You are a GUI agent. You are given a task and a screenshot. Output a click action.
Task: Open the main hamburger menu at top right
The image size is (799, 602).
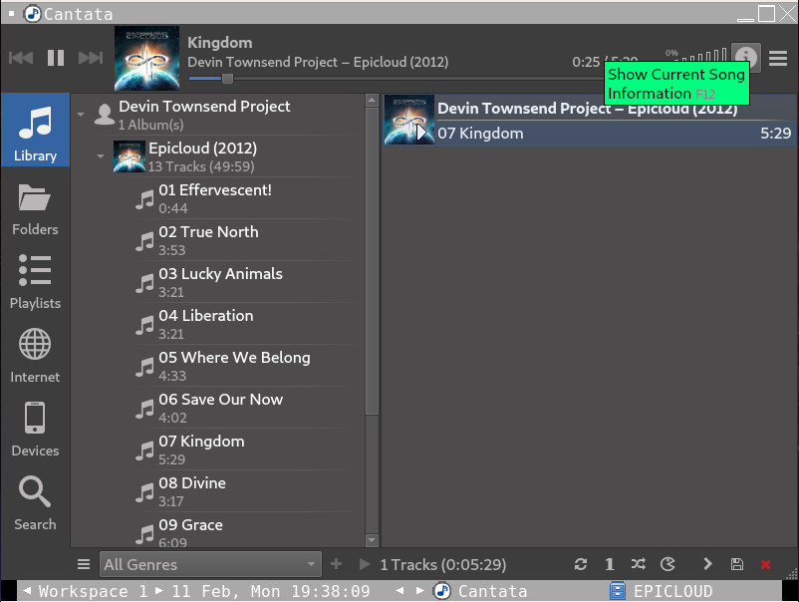(x=778, y=58)
